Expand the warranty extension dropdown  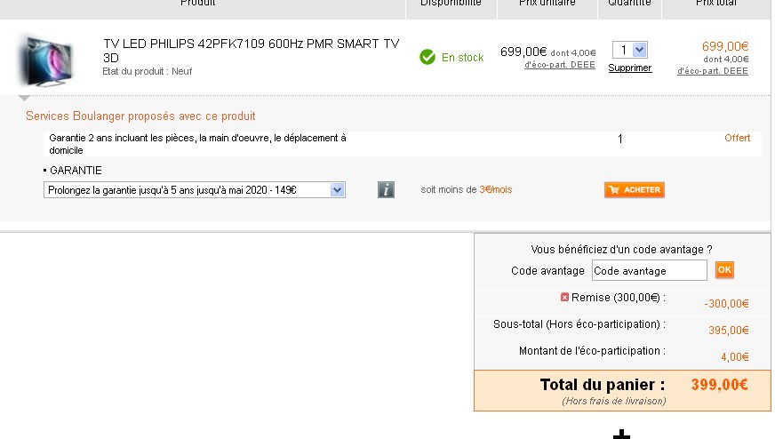[195, 190]
